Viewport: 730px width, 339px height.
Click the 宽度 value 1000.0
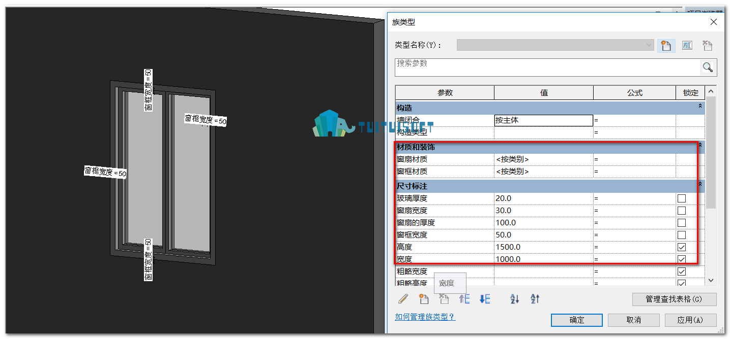coord(543,259)
